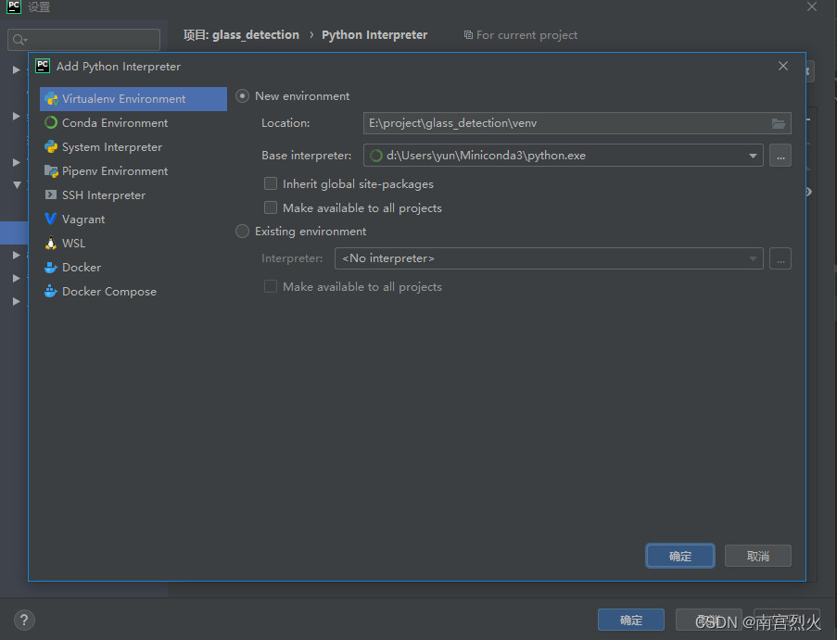Check Make available to all projects under Existing environment
Viewport: 837px width, 640px height.
click(x=271, y=286)
